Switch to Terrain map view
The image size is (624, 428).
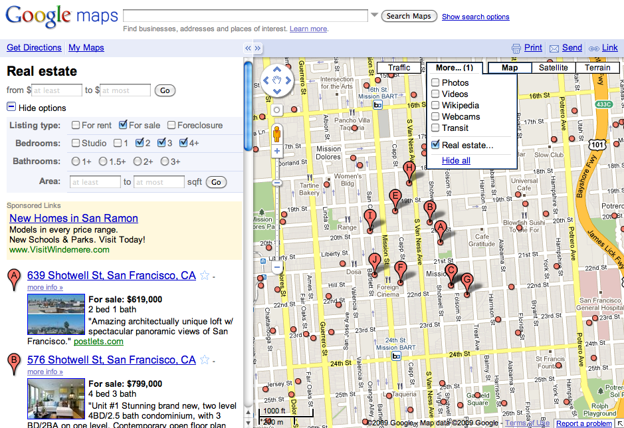tap(597, 68)
